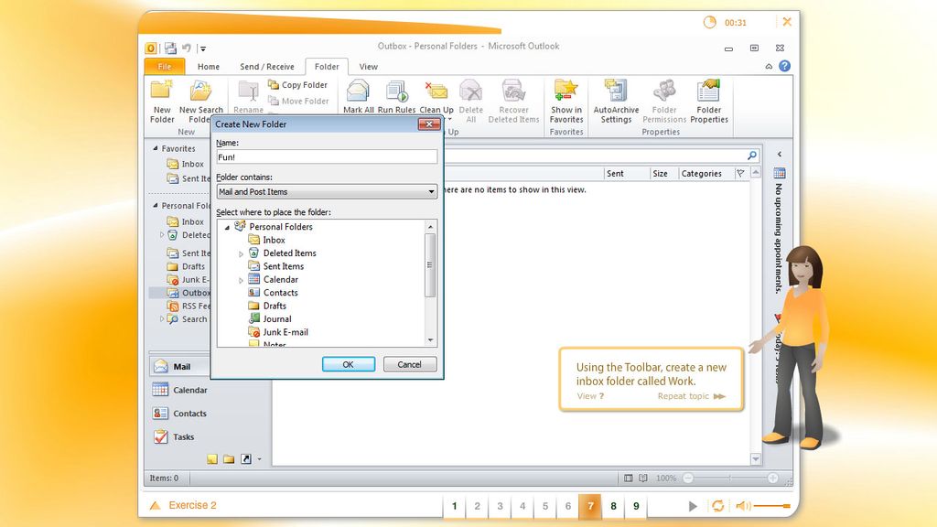
Task: Collapse Personal Folders in dialog tree
Action: [x=227, y=227]
